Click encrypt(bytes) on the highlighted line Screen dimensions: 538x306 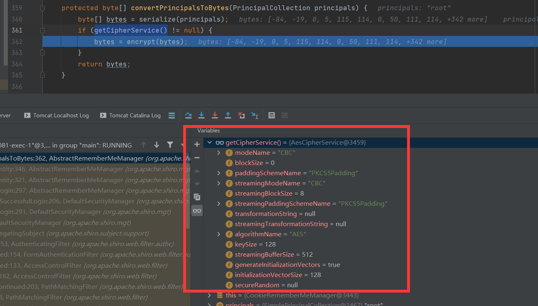pyautogui.click(x=155, y=42)
